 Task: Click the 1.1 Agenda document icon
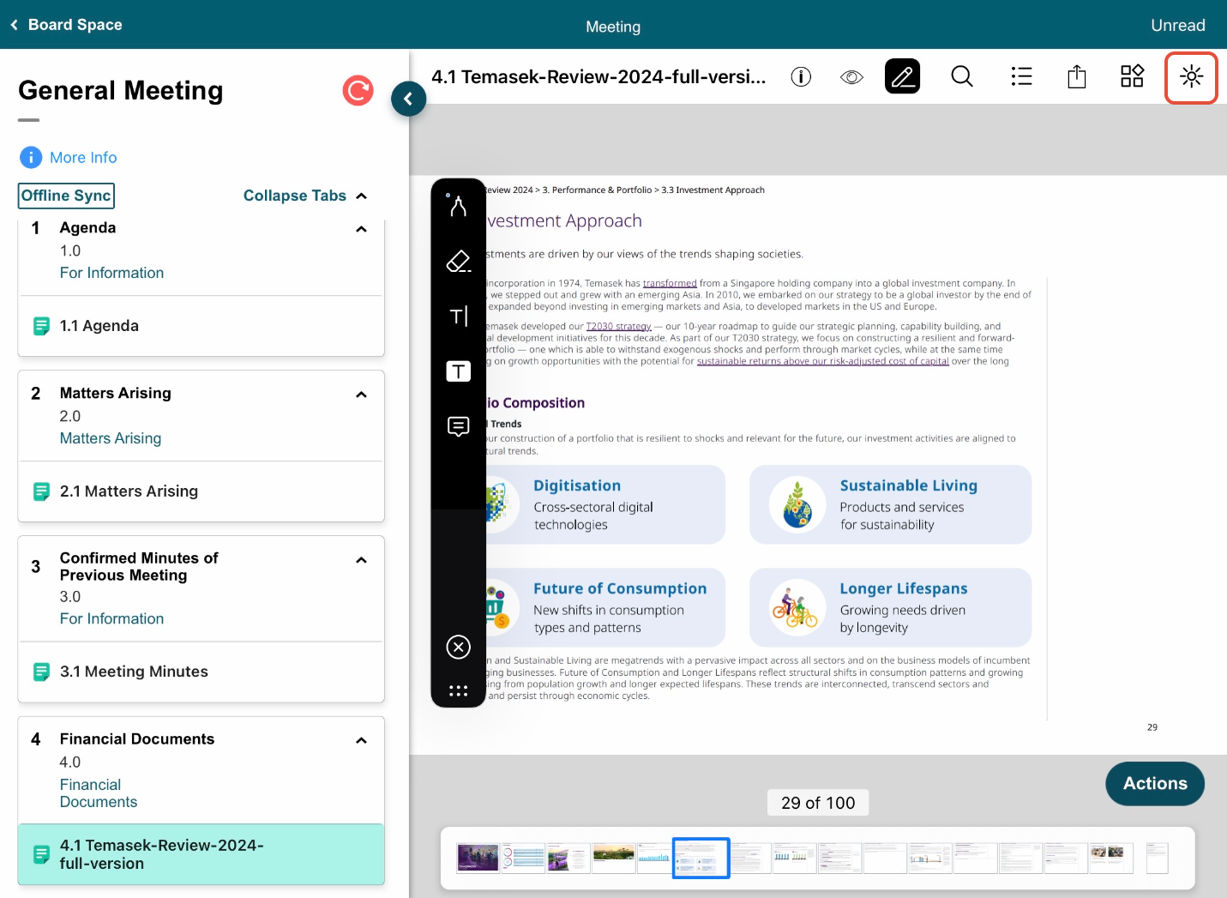coord(41,326)
